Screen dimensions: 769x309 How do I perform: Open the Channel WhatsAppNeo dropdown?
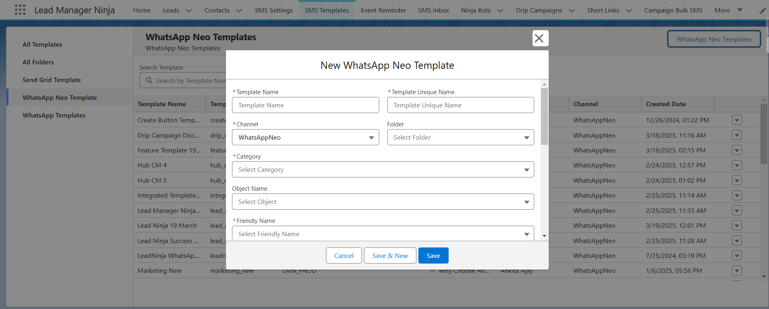click(305, 137)
